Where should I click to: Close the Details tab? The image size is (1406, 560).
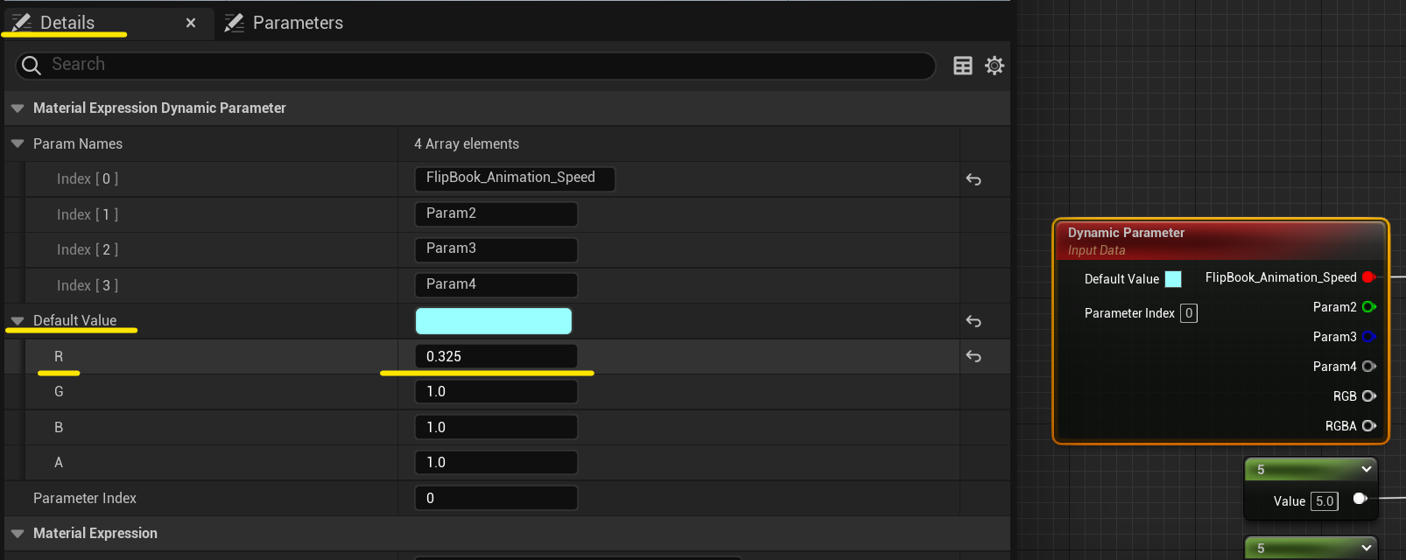coord(191,23)
